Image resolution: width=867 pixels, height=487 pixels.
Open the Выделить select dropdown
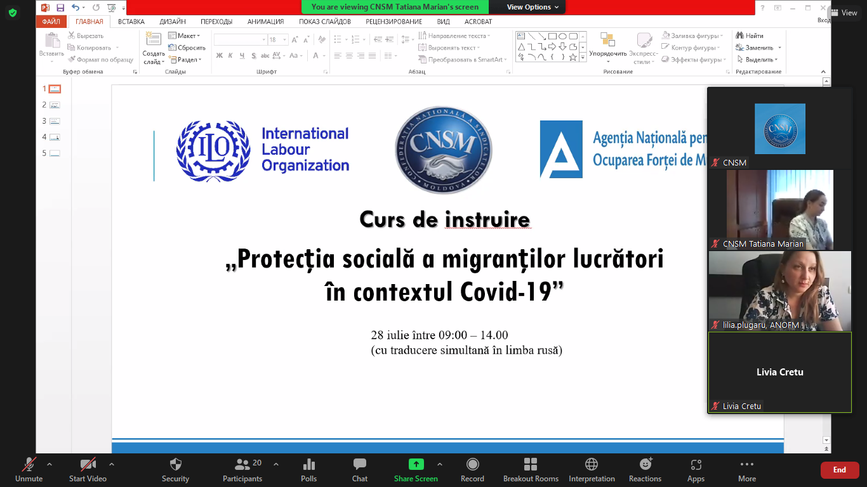coord(759,60)
